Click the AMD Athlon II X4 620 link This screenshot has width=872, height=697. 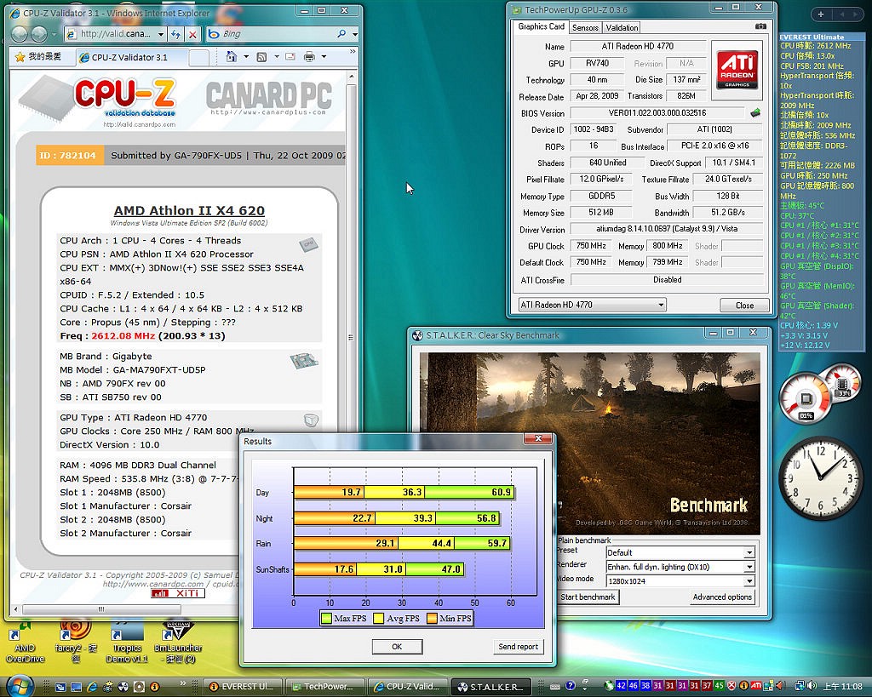click(x=189, y=211)
